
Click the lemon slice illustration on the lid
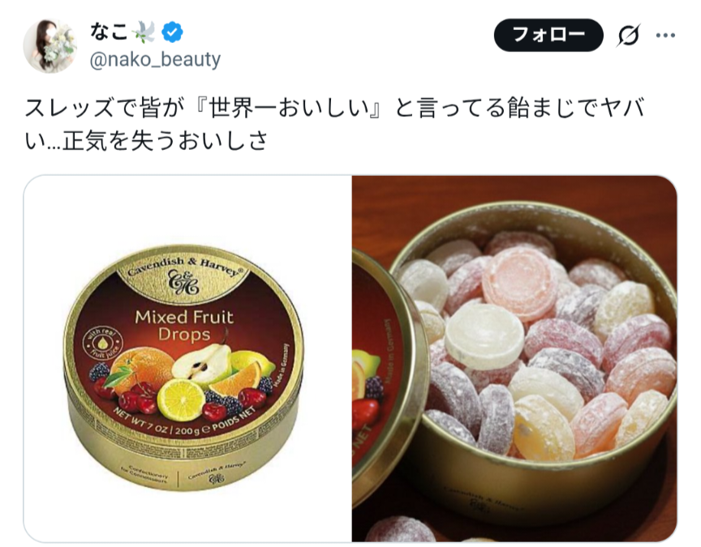coord(182,400)
